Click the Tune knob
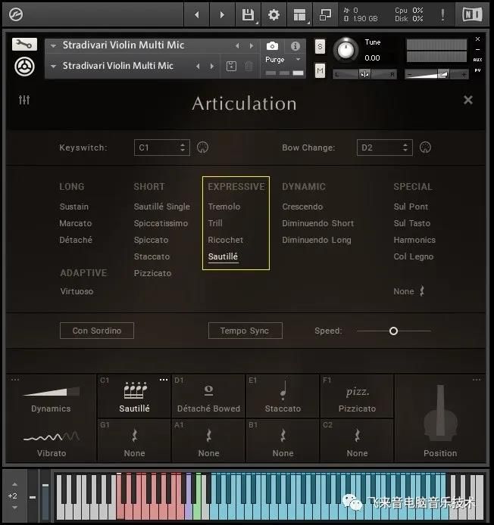 pos(345,50)
